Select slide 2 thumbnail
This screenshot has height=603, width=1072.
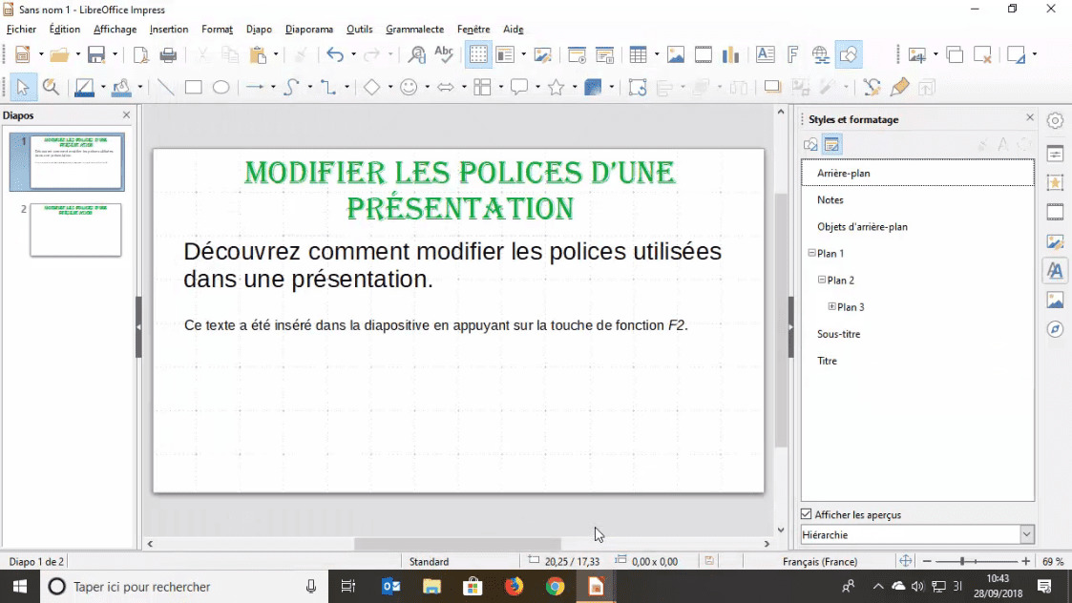tap(75, 230)
